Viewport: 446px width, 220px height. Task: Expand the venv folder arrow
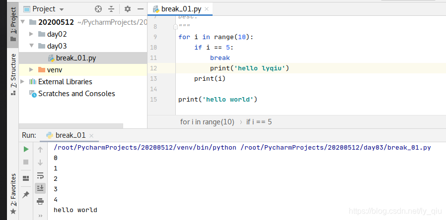(32, 69)
